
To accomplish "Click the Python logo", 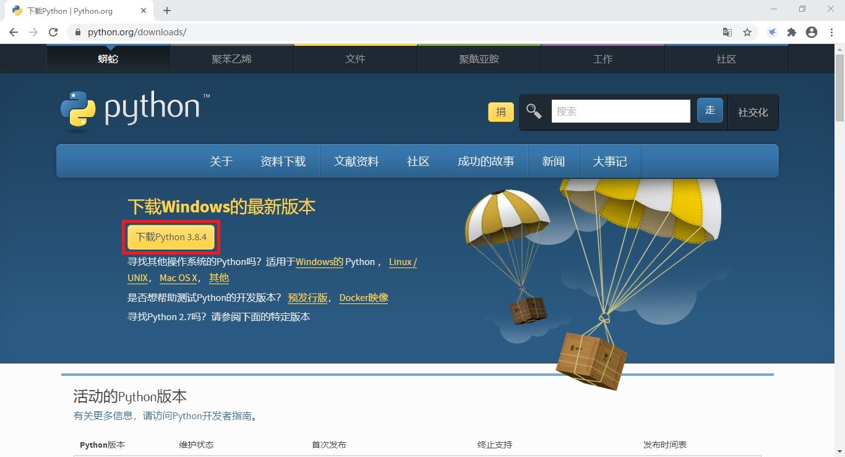I will [x=135, y=111].
